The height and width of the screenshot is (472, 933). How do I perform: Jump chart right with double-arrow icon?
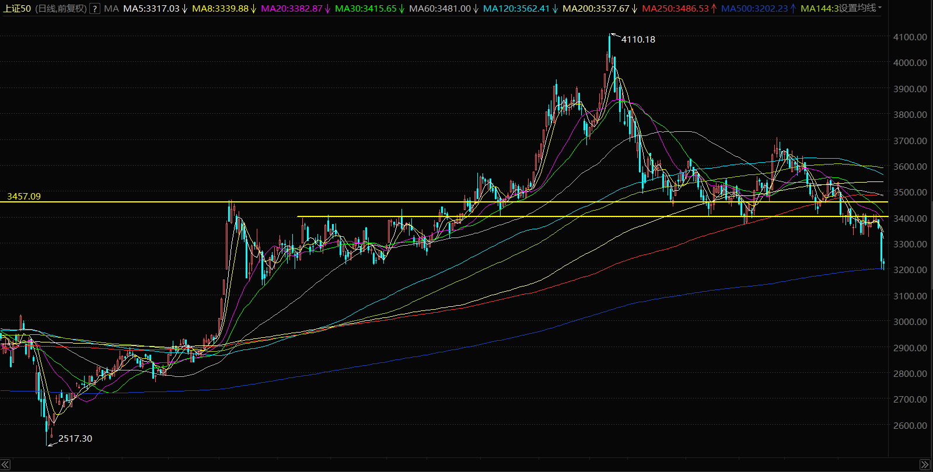pyautogui.click(x=925, y=464)
